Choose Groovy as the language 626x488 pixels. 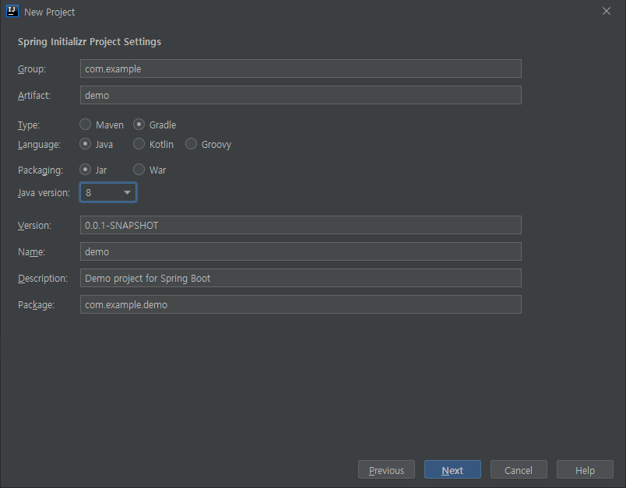pyautogui.click(x=208, y=144)
